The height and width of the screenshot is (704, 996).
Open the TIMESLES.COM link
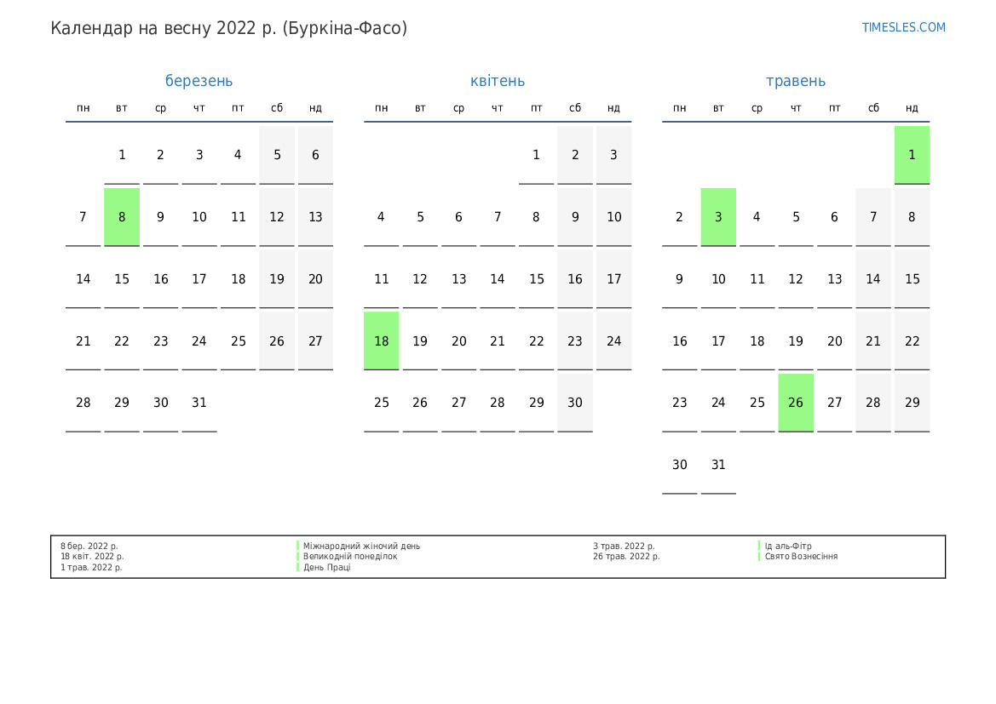click(x=903, y=27)
